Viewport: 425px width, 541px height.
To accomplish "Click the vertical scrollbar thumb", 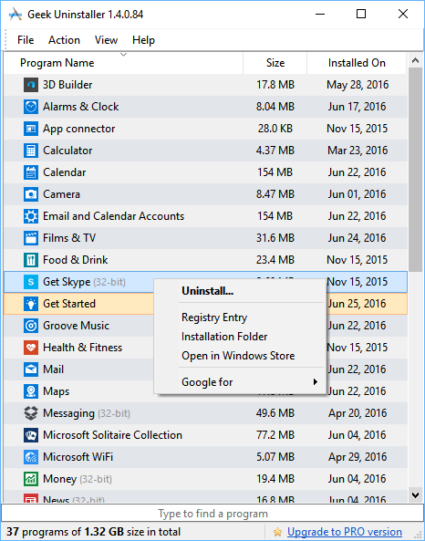I will 415,170.
